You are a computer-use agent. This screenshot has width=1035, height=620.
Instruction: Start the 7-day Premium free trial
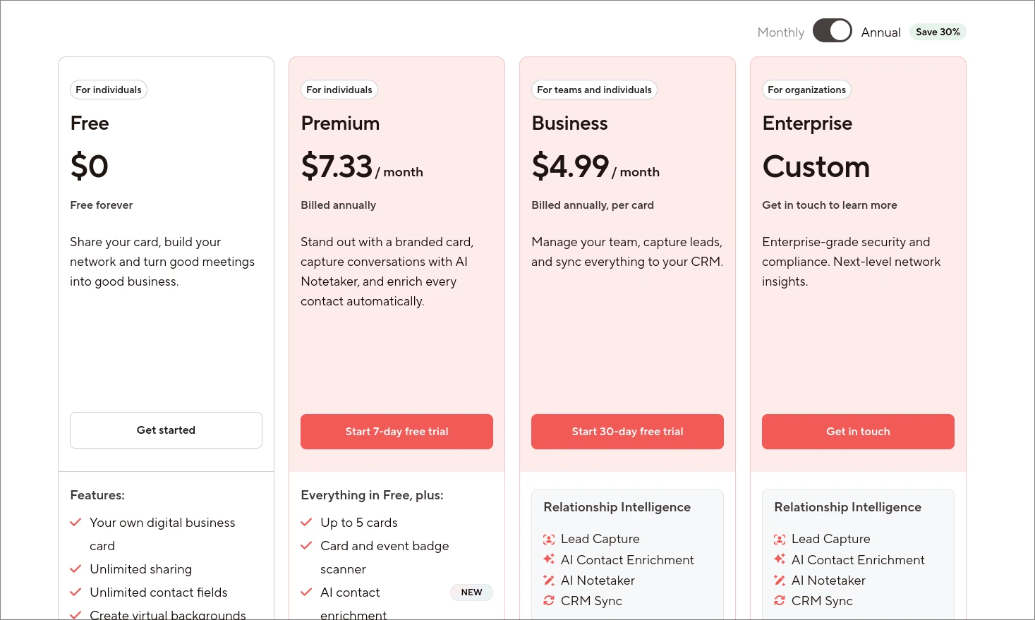click(397, 431)
